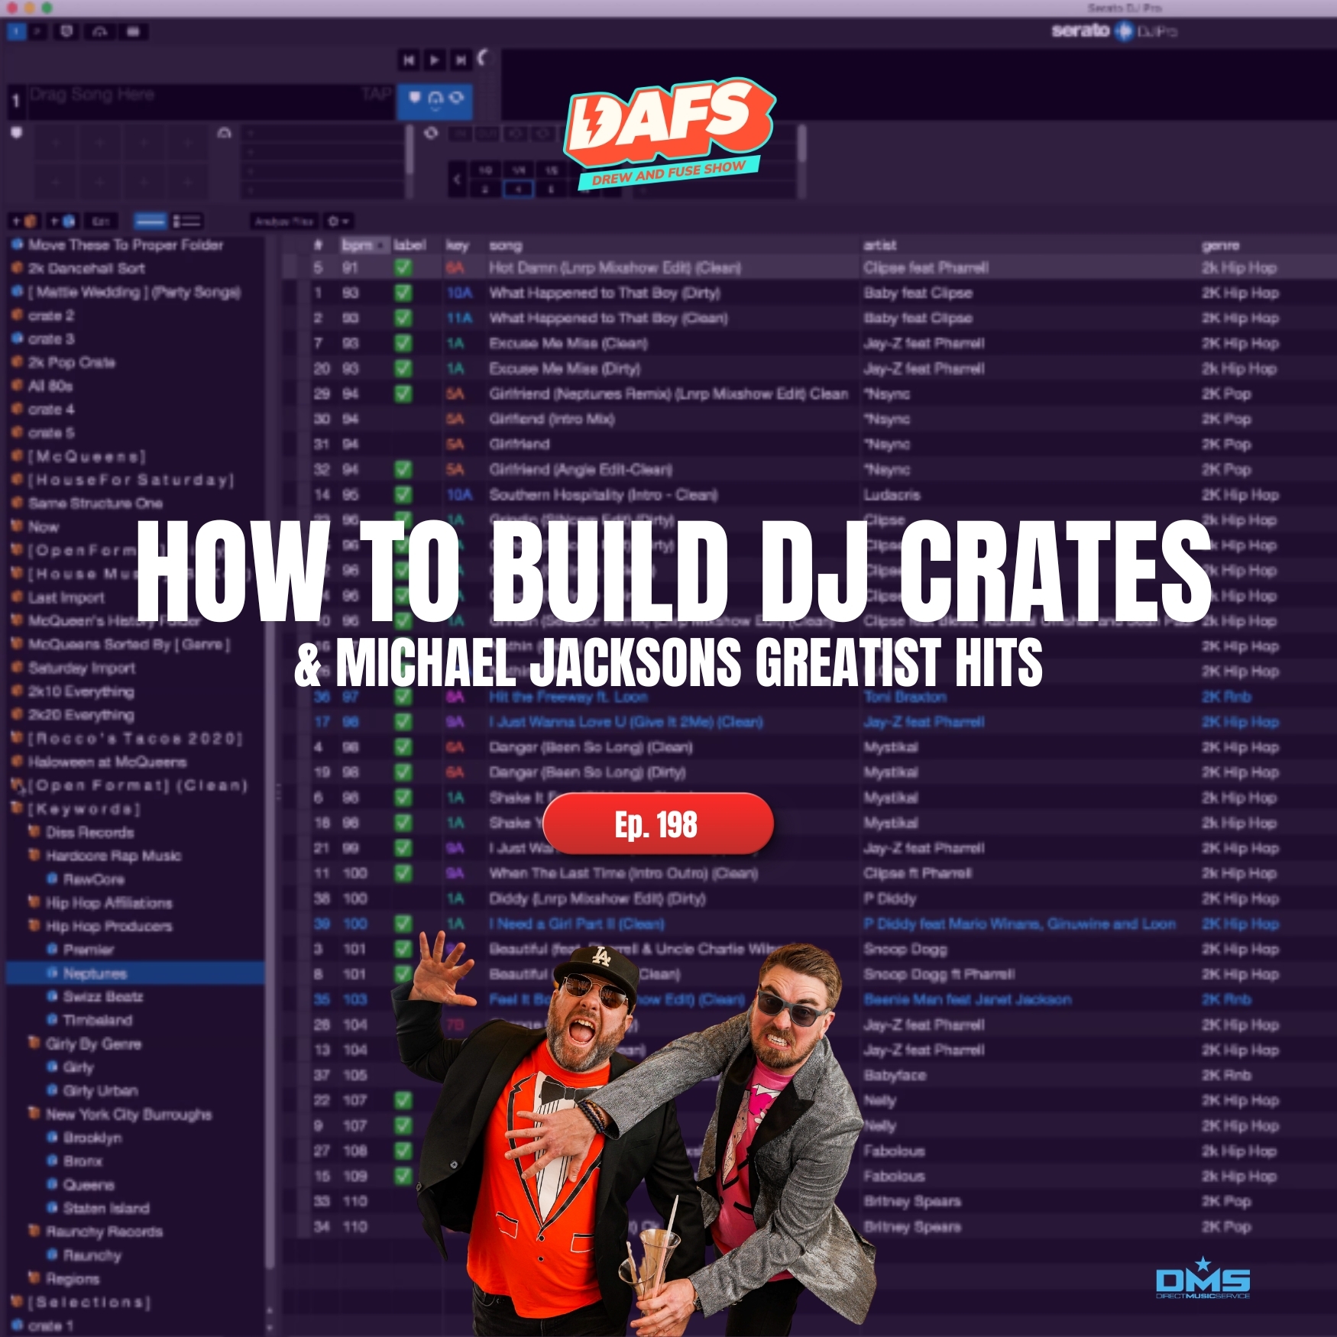The width and height of the screenshot is (1337, 1337).
Task: Toggle label checkbox for Southern Hospitality row
Action: pos(403,495)
